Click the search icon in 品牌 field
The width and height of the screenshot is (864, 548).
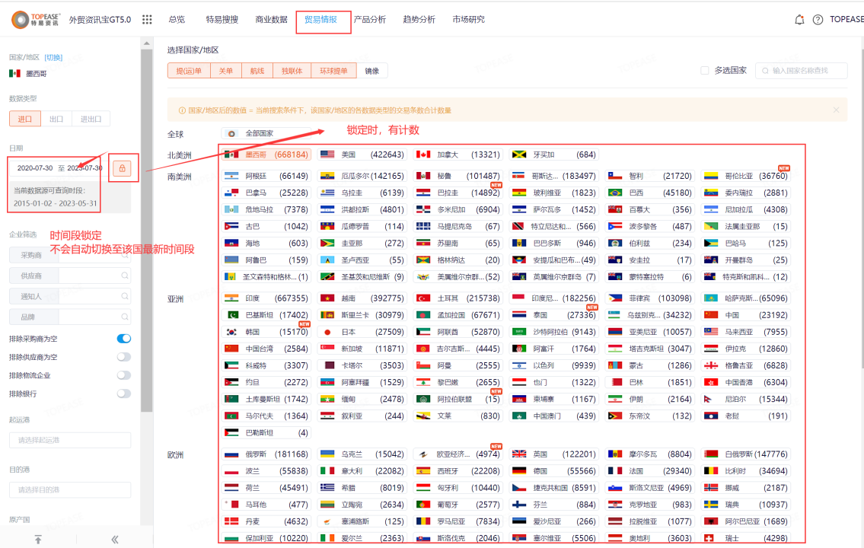[125, 317]
